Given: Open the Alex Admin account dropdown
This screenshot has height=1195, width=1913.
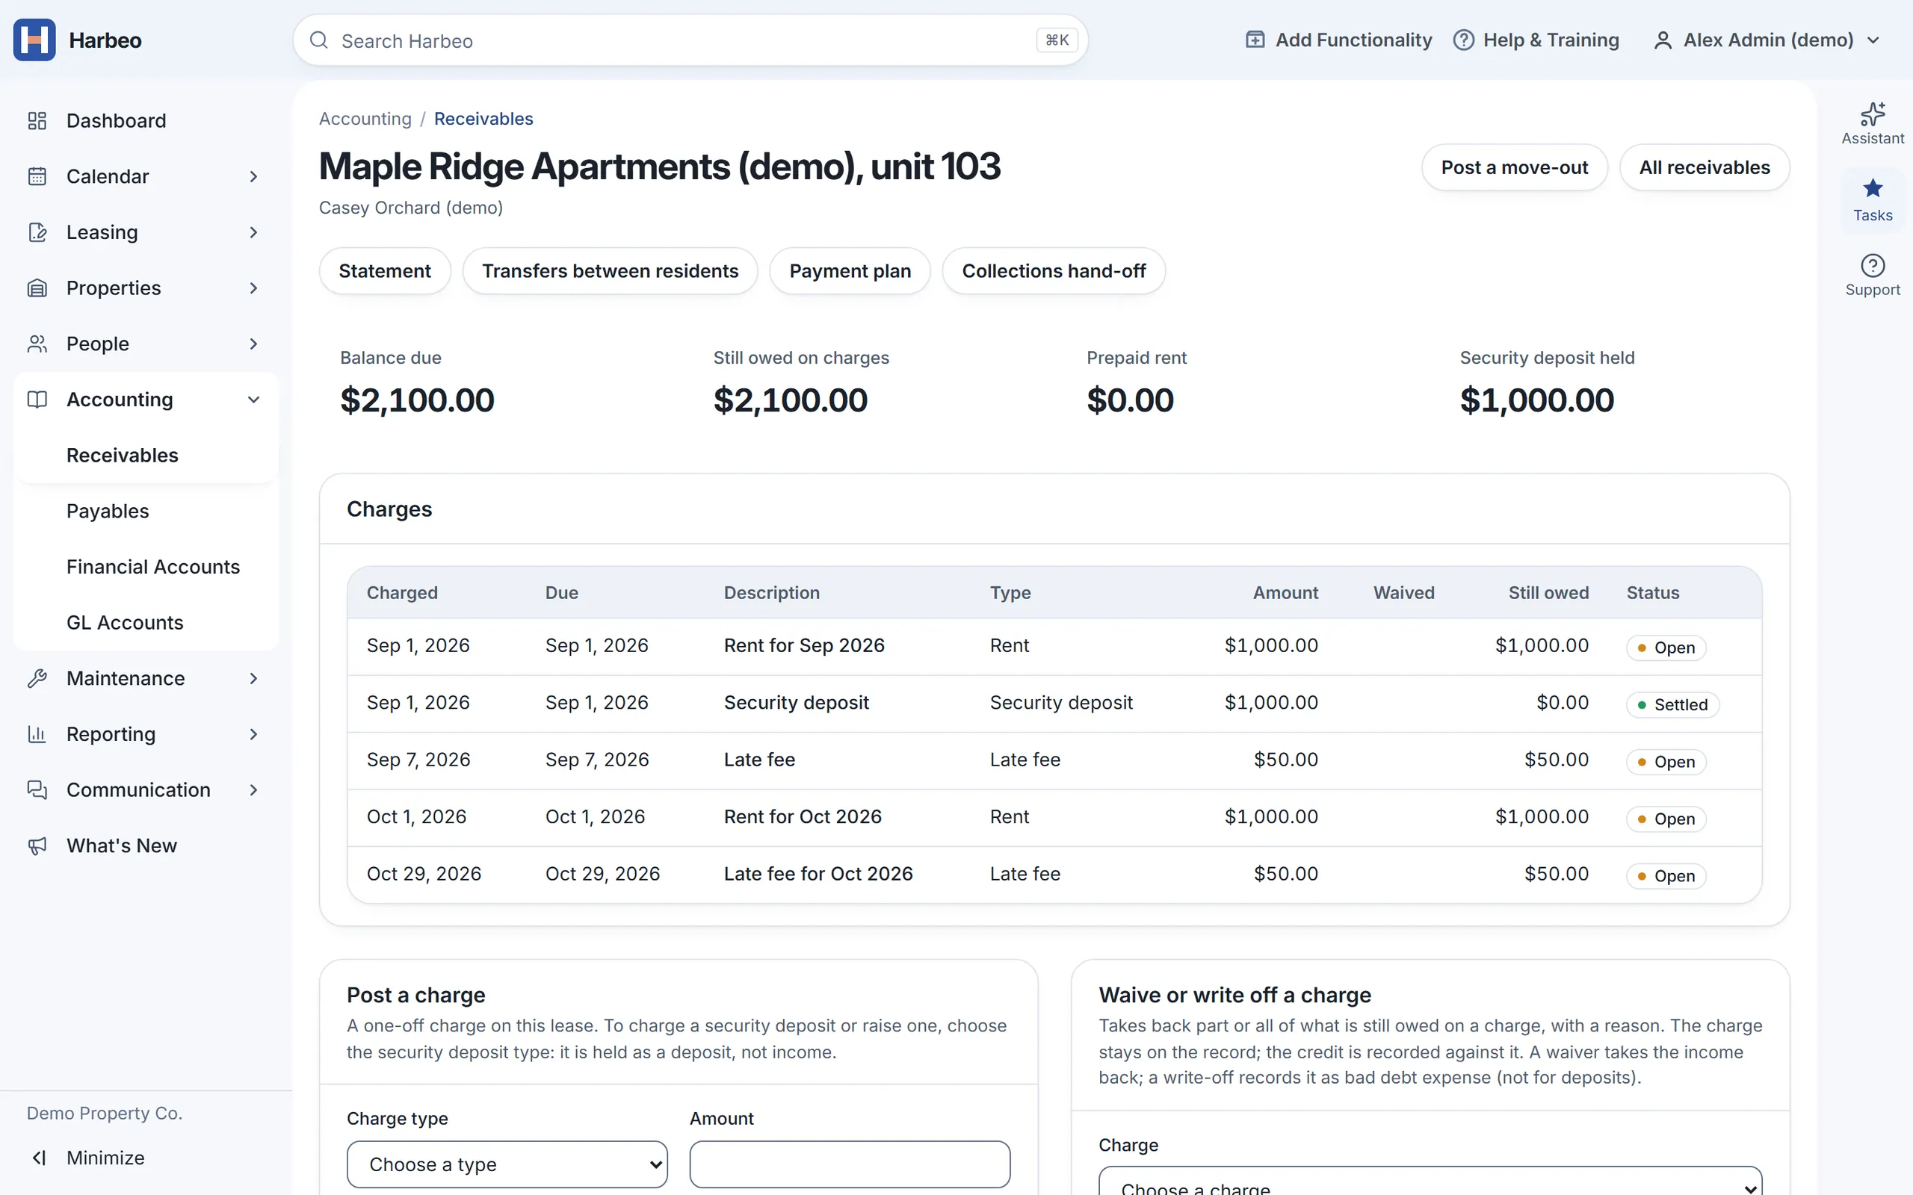Looking at the screenshot, I should pos(1766,40).
